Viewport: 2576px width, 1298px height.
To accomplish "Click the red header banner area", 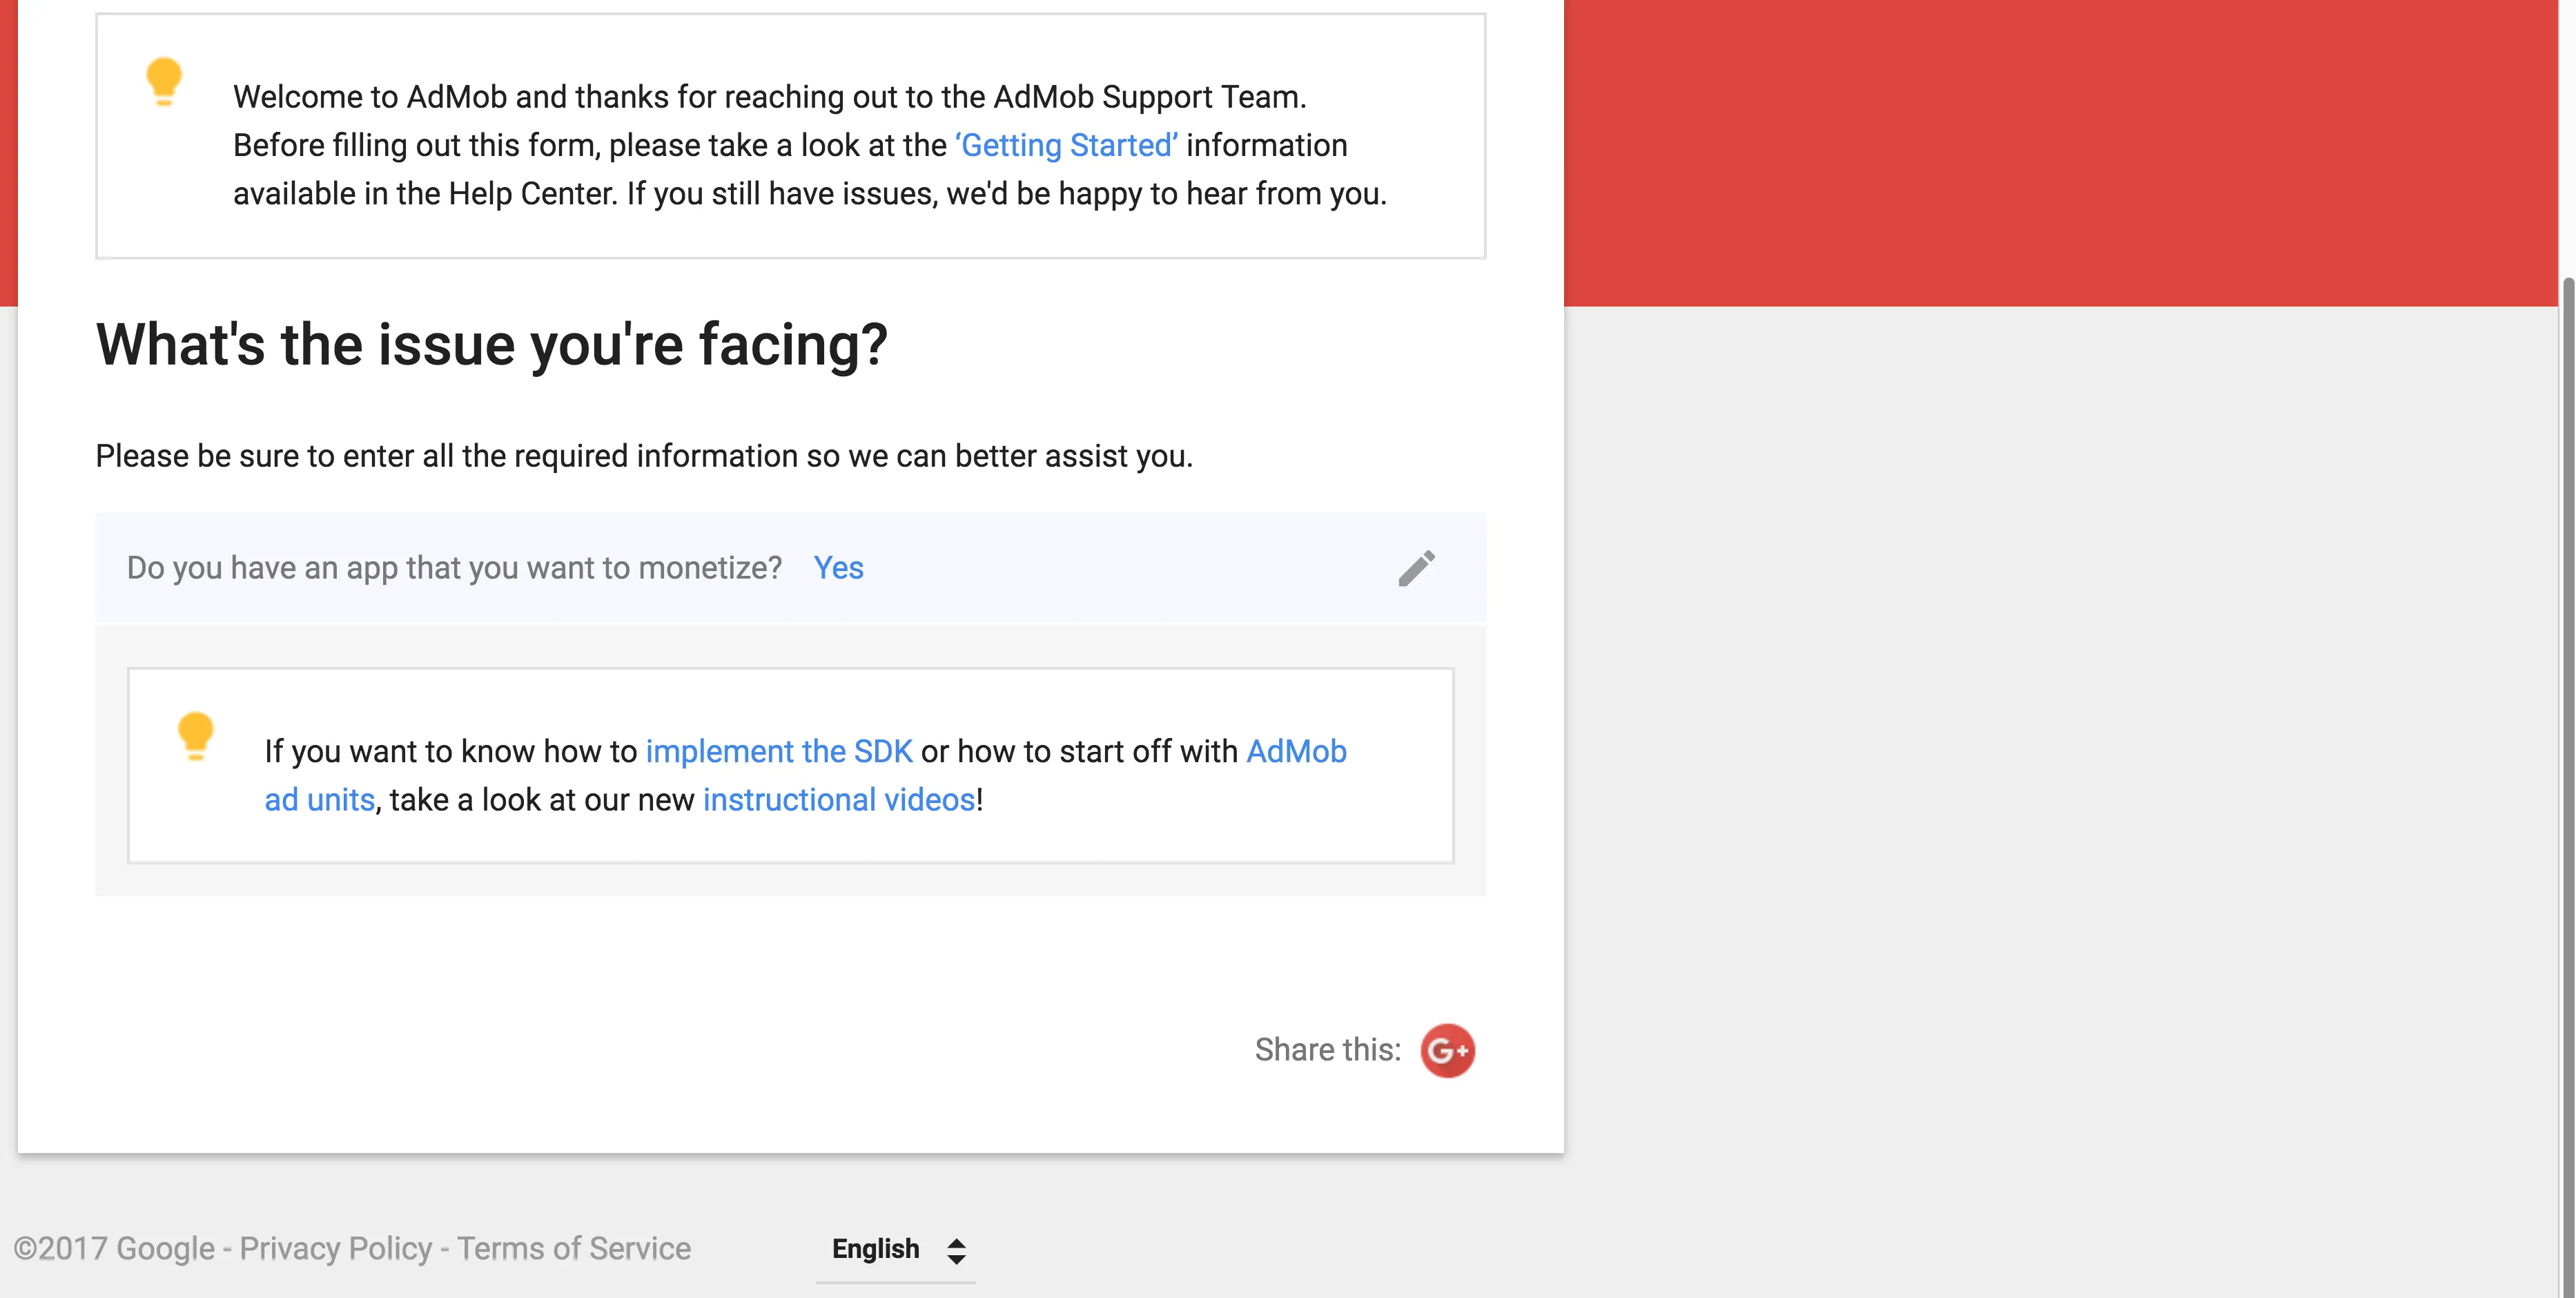I will [x=2060, y=150].
